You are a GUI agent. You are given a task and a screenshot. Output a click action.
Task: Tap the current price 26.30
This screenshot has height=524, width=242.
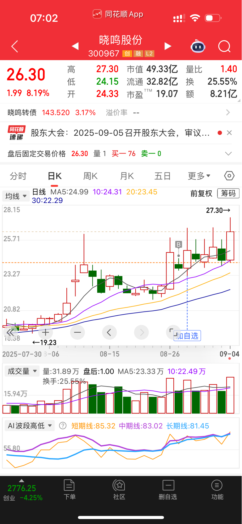pyautogui.click(x=26, y=75)
